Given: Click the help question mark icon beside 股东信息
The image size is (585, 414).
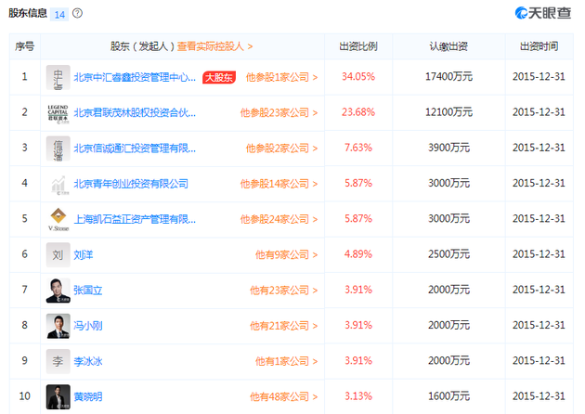Looking at the screenshot, I should point(77,14).
